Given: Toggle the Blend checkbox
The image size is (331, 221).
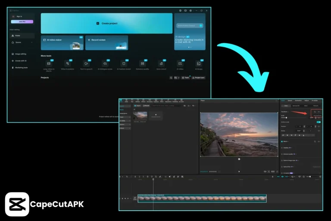Looking at the screenshot, I should 282,142.
